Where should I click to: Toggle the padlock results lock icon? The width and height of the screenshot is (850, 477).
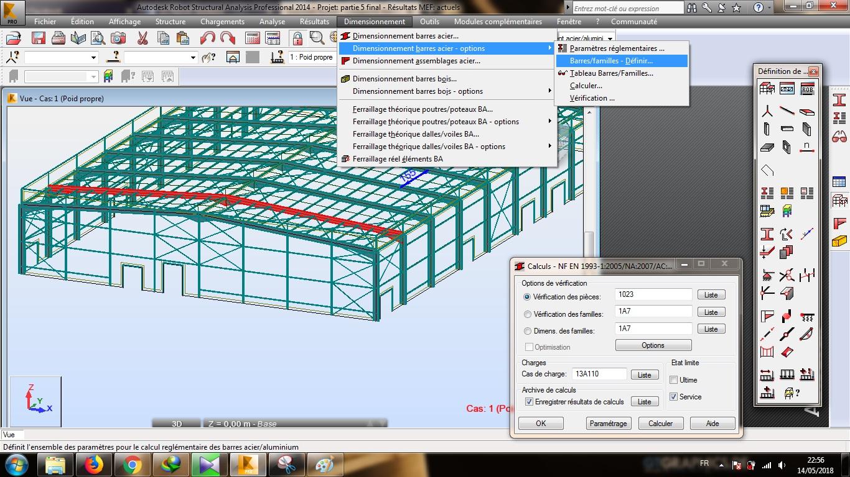(297, 38)
